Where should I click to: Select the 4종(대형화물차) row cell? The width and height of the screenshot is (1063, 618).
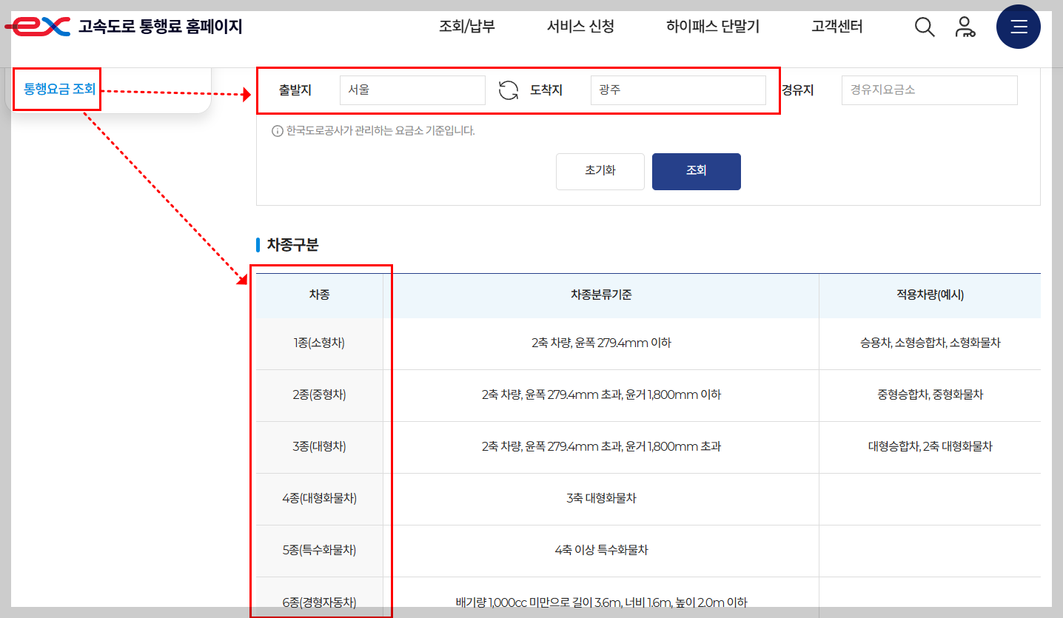(320, 499)
